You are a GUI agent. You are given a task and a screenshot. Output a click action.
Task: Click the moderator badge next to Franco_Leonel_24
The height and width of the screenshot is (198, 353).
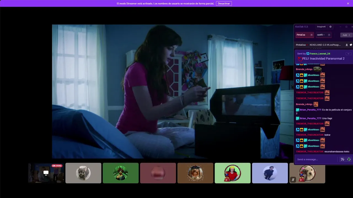(x=308, y=54)
